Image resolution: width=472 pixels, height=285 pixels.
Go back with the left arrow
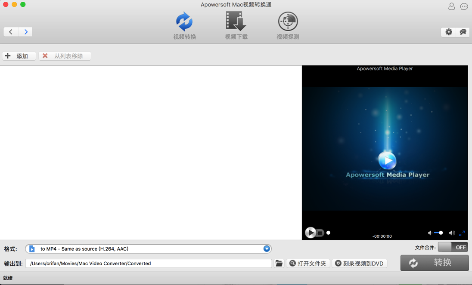[x=11, y=32]
